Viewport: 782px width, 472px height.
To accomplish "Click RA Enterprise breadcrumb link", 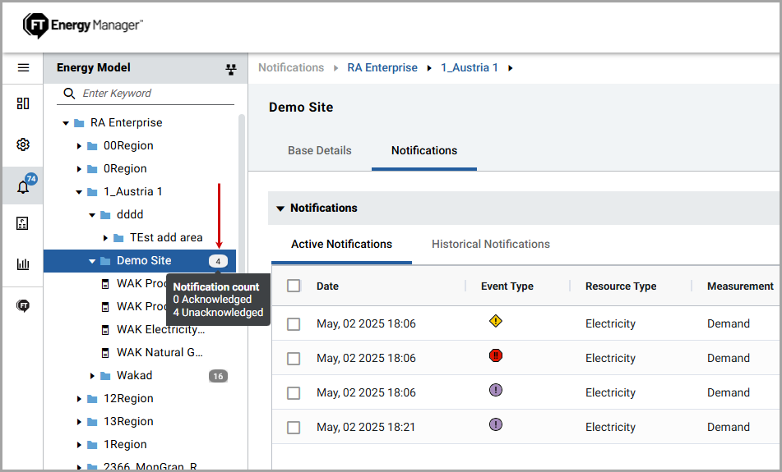I will pyautogui.click(x=382, y=68).
